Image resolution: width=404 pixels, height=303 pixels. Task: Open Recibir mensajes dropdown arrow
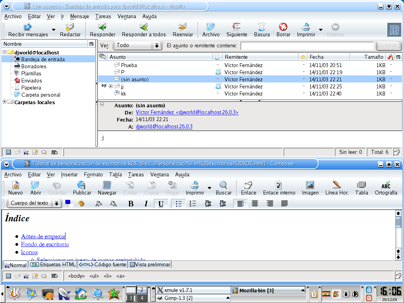click(x=54, y=30)
